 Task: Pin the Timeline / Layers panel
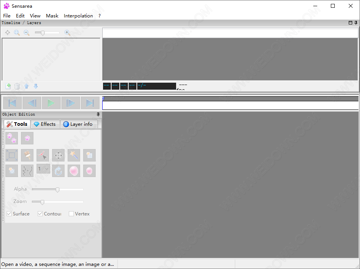point(356,23)
